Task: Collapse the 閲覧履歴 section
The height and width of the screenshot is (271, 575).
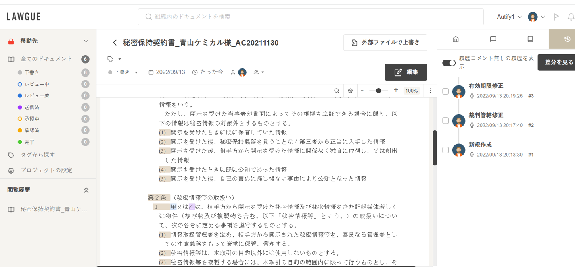Action: (x=86, y=190)
